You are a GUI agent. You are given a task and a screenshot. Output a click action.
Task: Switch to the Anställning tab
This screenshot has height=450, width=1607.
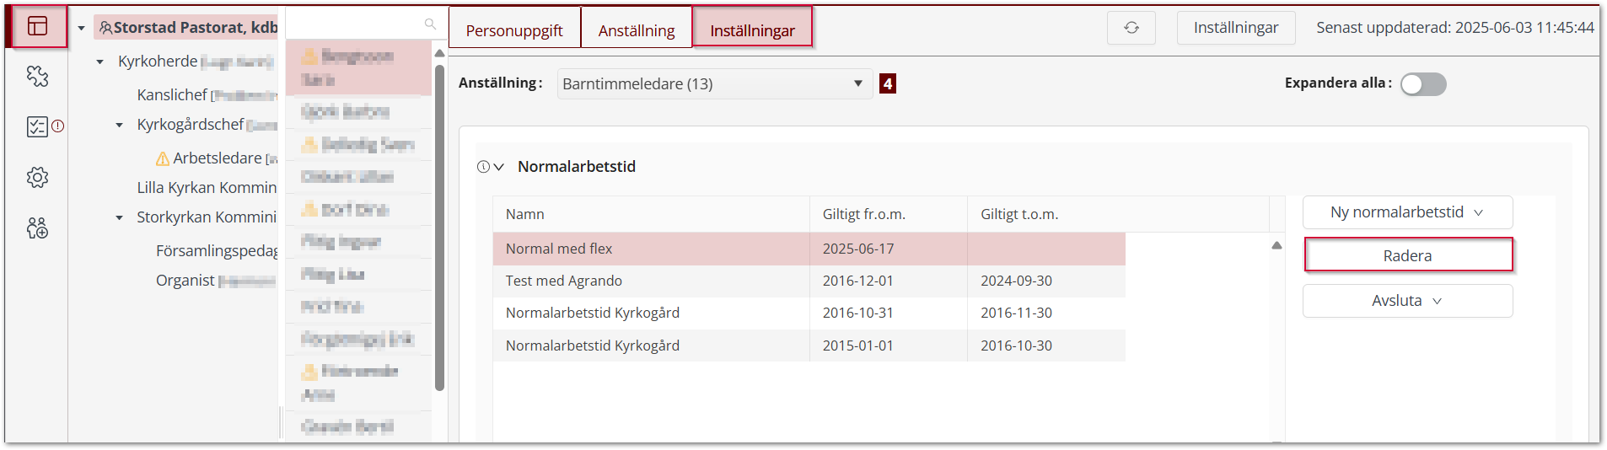click(637, 30)
